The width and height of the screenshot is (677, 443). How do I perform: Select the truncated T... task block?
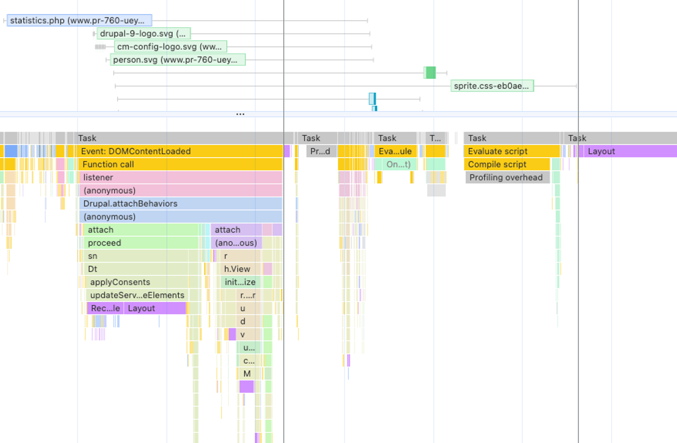(x=436, y=138)
